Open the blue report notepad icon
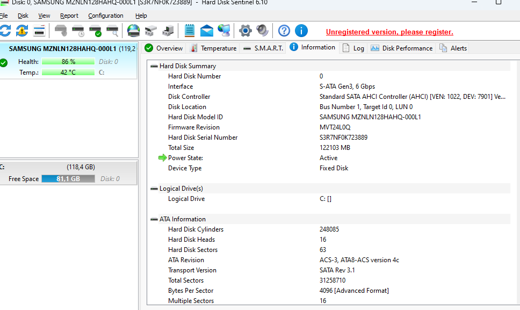Screen dimensions: 520x310 click(190, 31)
